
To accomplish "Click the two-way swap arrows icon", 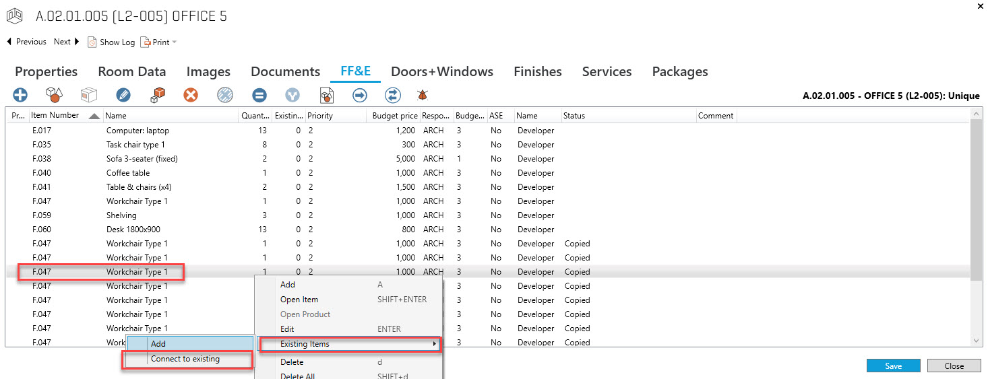I will 392,96.
